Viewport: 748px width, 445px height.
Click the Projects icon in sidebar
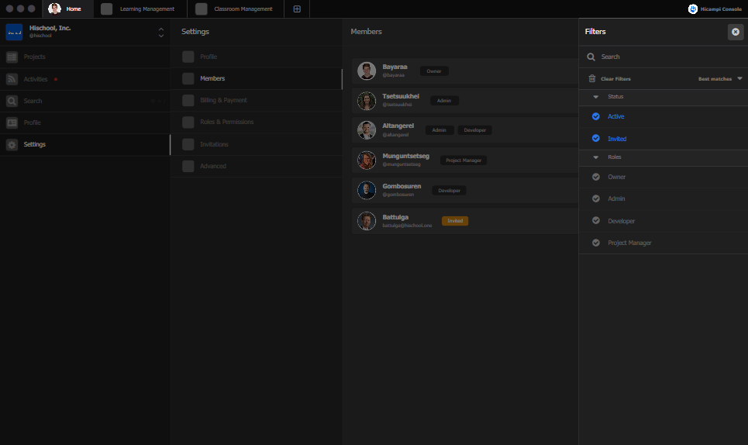12,57
